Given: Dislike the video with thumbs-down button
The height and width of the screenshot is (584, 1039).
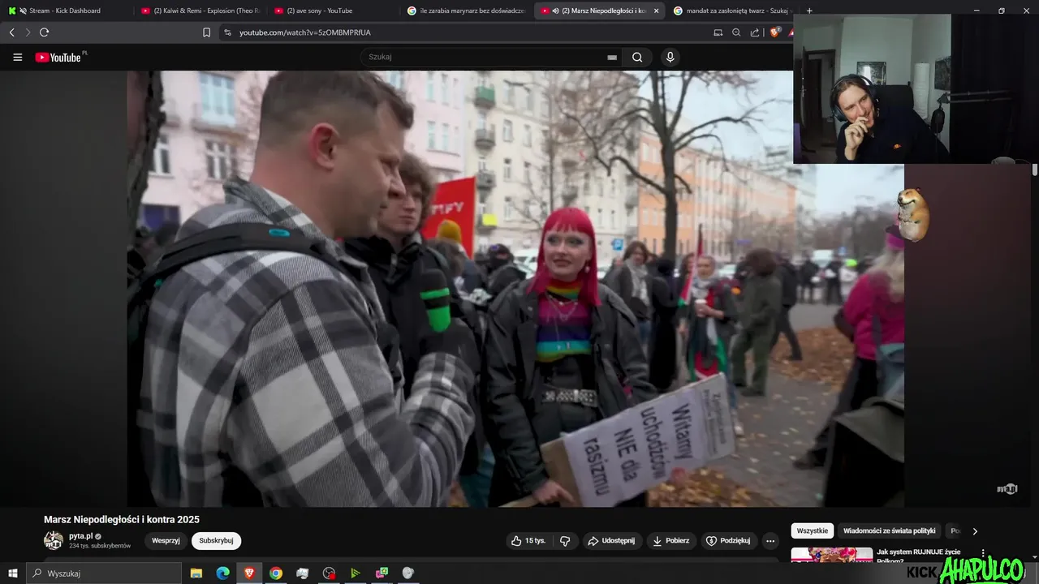Looking at the screenshot, I should coord(565,541).
